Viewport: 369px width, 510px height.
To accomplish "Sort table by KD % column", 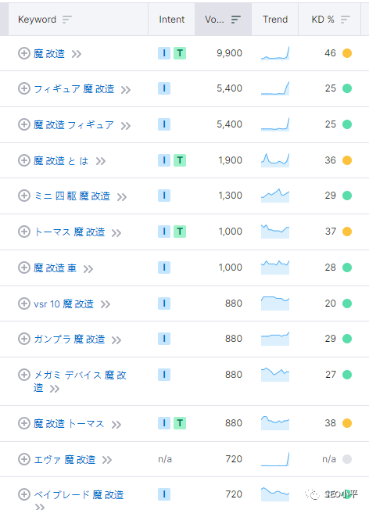I will pyautogui.click(x=346, y=20).
